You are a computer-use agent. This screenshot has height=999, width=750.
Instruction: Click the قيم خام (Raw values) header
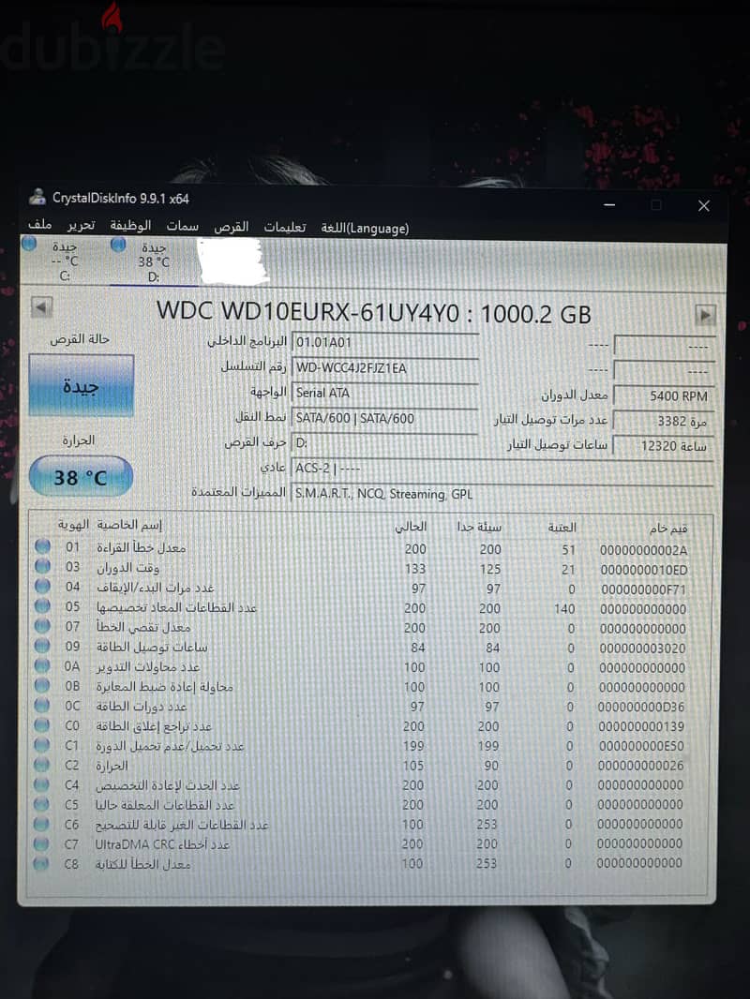click(667, 529)
